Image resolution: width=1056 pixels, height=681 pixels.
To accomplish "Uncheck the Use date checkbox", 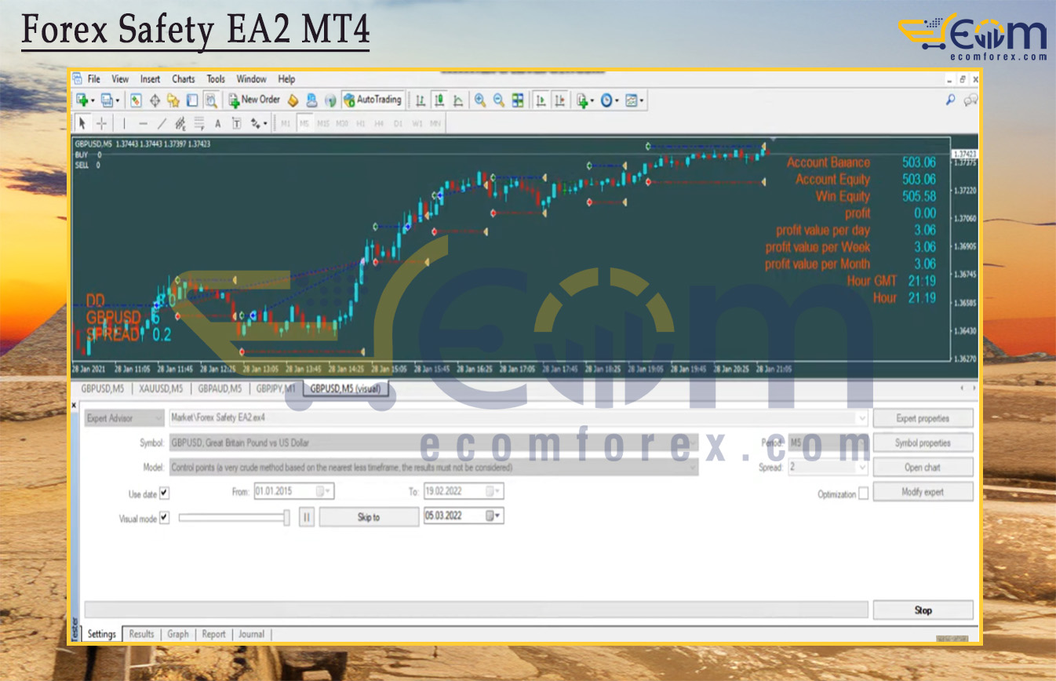I will [164, 493].
